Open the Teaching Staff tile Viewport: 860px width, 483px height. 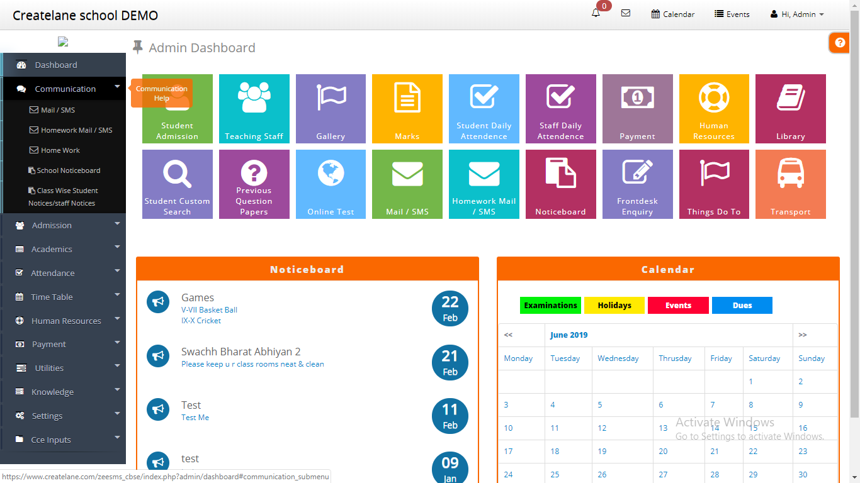coord(254,109)
